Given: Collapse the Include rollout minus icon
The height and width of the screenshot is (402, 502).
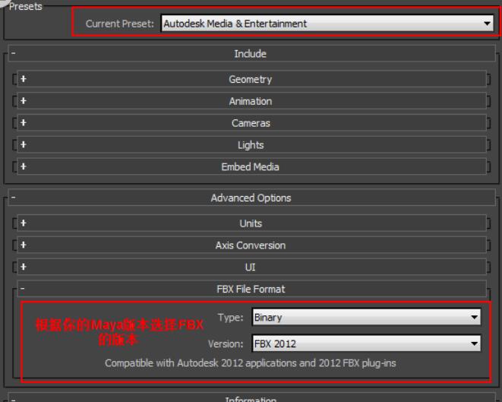Looking at the screenshot, I should tap(13, 54).
